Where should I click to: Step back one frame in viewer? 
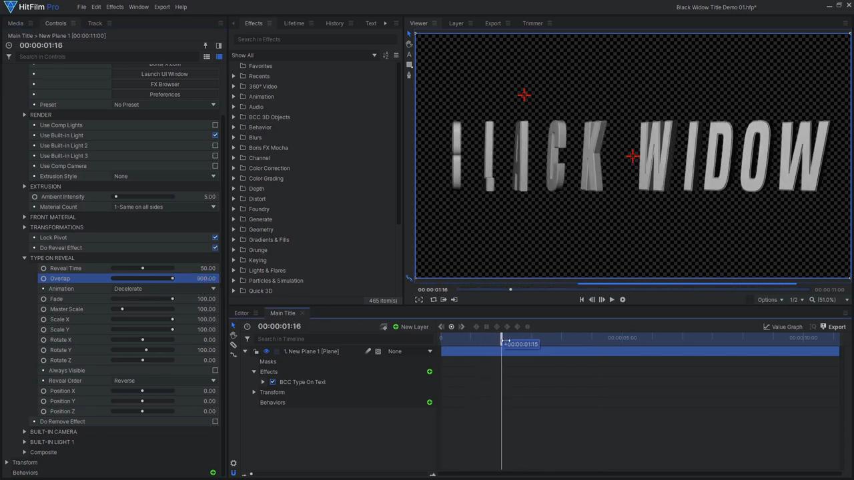pos(592,300)
